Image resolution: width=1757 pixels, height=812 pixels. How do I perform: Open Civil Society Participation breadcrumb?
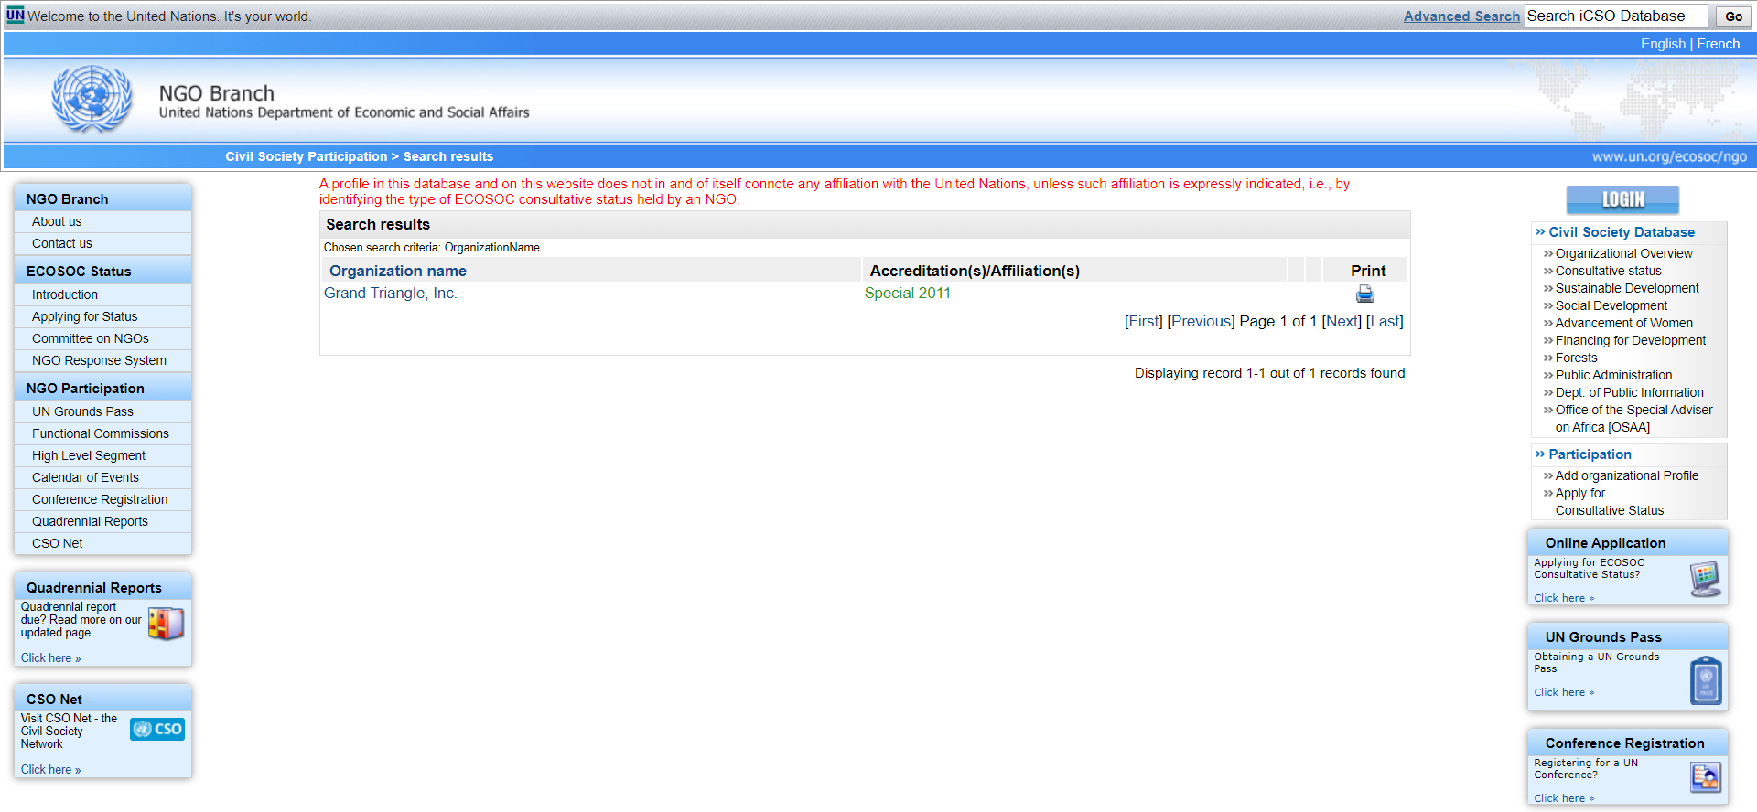pyautogui.click(x=307, y=156)
